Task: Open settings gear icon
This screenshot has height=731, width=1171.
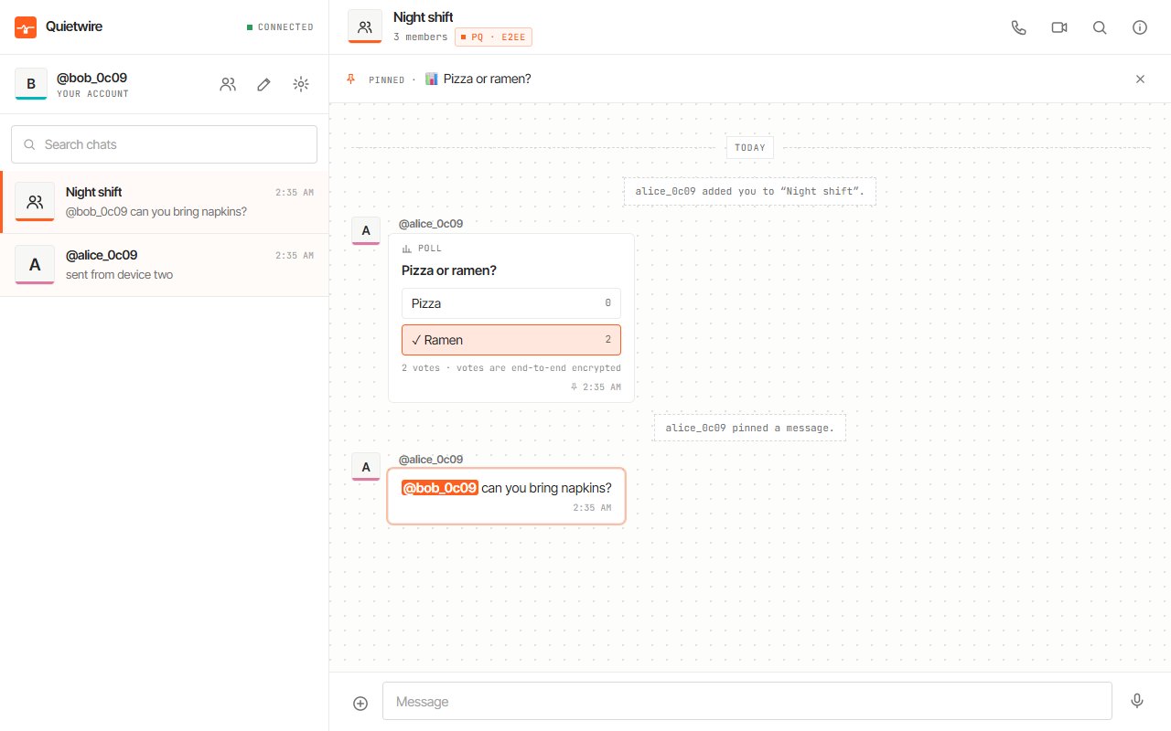Action: (x=300, y=84)
